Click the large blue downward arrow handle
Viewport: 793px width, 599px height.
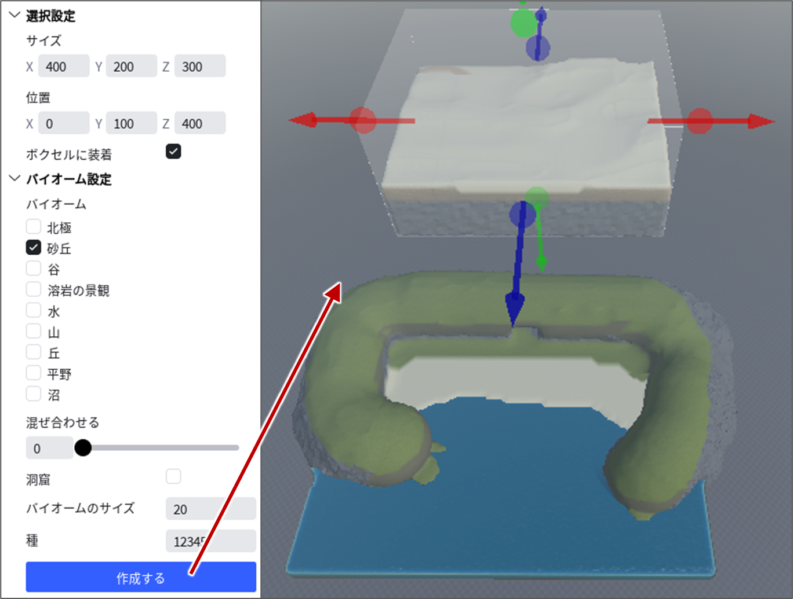515,310
